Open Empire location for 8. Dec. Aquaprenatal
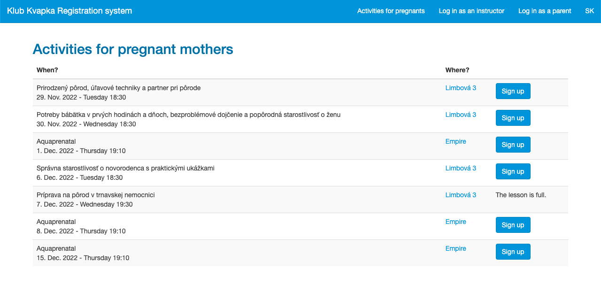Screen dimensions: 601x285 (455, 222)
